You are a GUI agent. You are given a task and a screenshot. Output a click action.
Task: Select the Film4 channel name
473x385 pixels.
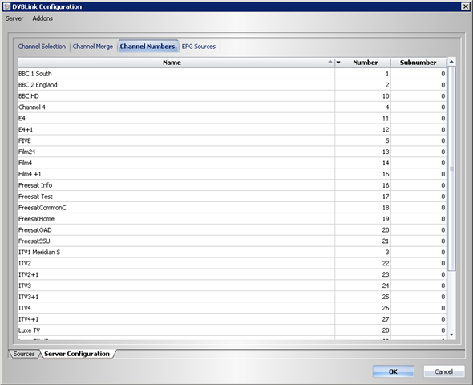coord(26,164)
